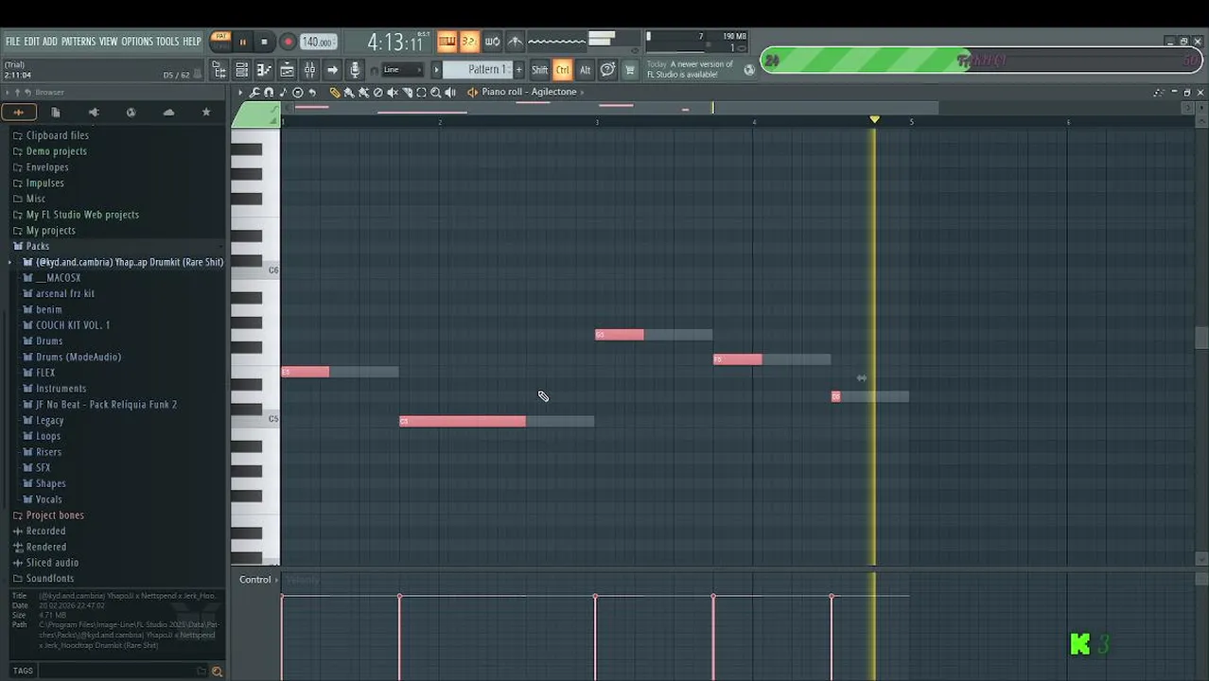Screen dimensions: 1209x681
Task: Open browser files tab icon
Action: [56, 112]
